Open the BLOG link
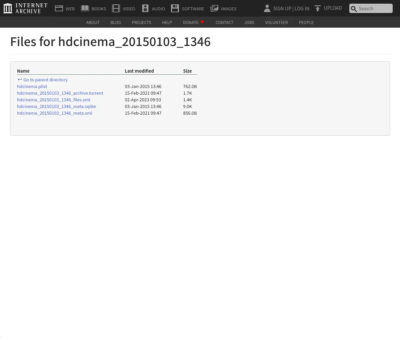Image resolution: width=400 pixels, height=340 pixels. click(x=116, y=22)
